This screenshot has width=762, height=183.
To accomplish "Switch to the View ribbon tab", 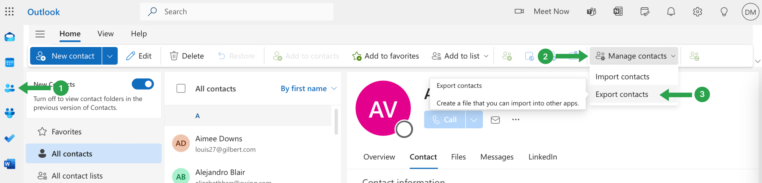I will tap(105, 34).
